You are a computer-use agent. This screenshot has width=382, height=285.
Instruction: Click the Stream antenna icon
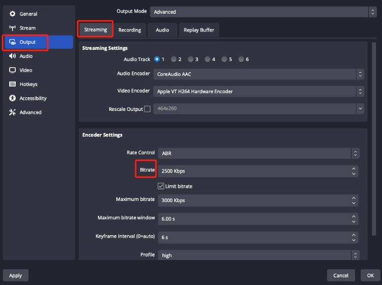click(x=12, y=28)
